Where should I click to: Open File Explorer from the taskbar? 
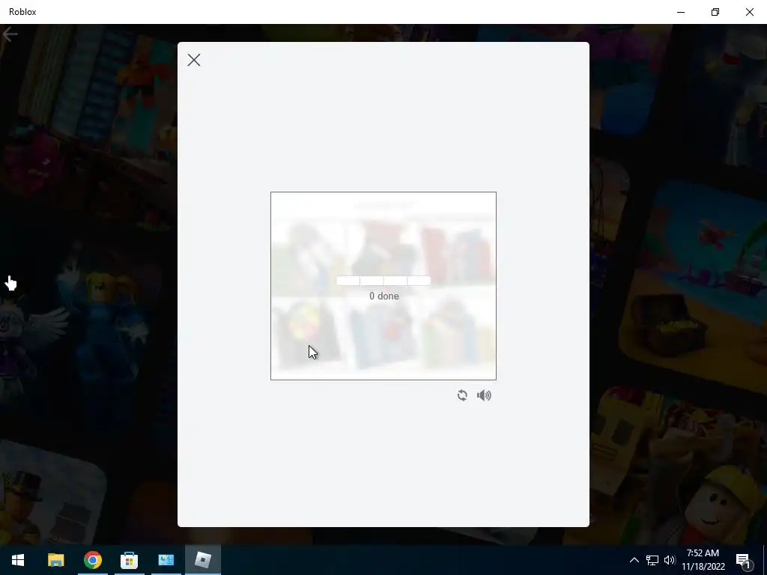coord(55,560)
